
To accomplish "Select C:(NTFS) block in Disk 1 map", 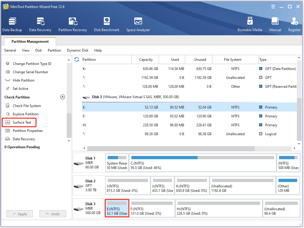I will [203, 163].
